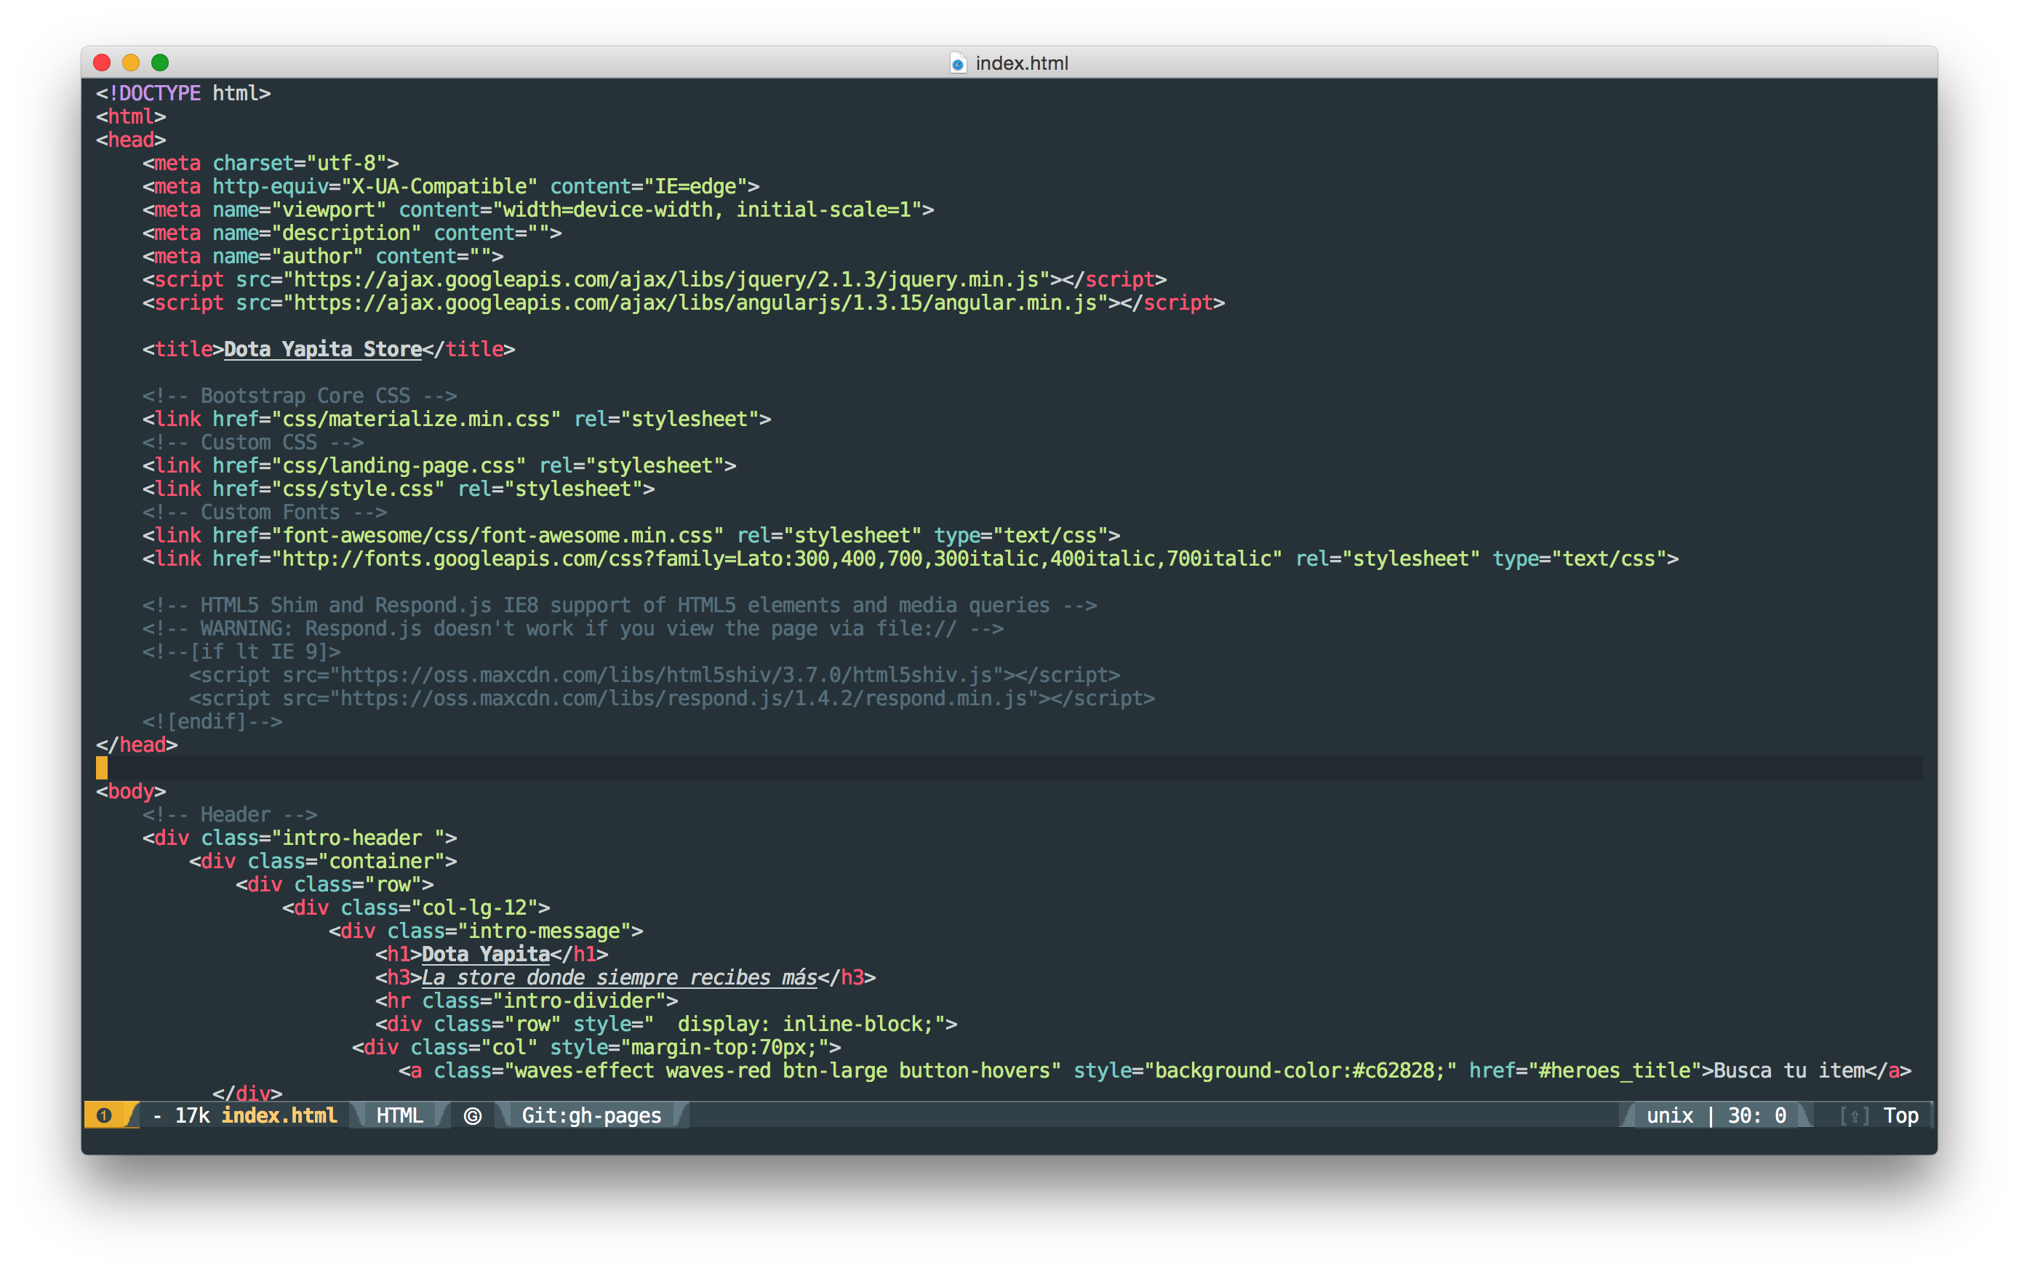The height and width of the screenshot is (1271, 2019).
Task: Click the Header comment line
Action: (x=230, y=815)
